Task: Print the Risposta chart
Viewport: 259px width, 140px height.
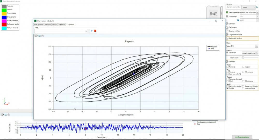Action: (42, 36)
